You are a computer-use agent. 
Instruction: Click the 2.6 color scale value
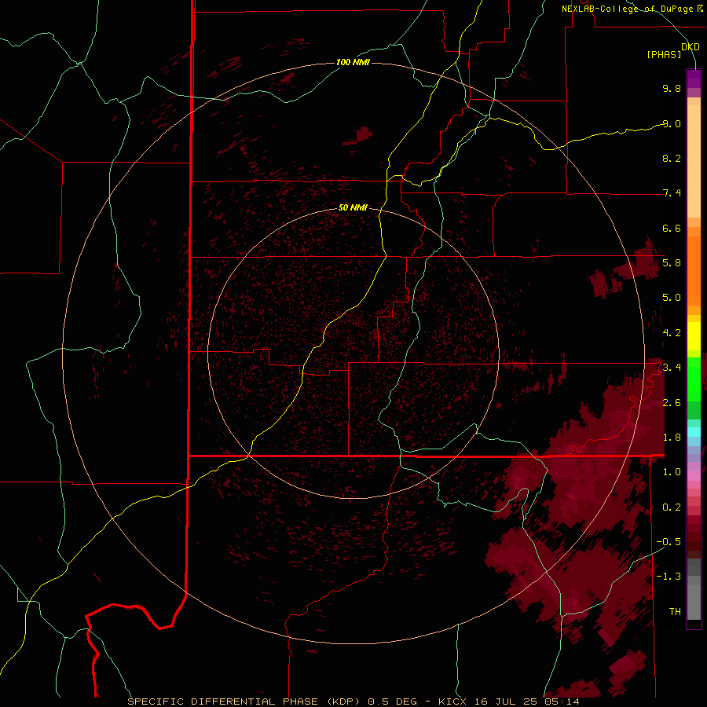pyautogui.click(x=672, y=403)
